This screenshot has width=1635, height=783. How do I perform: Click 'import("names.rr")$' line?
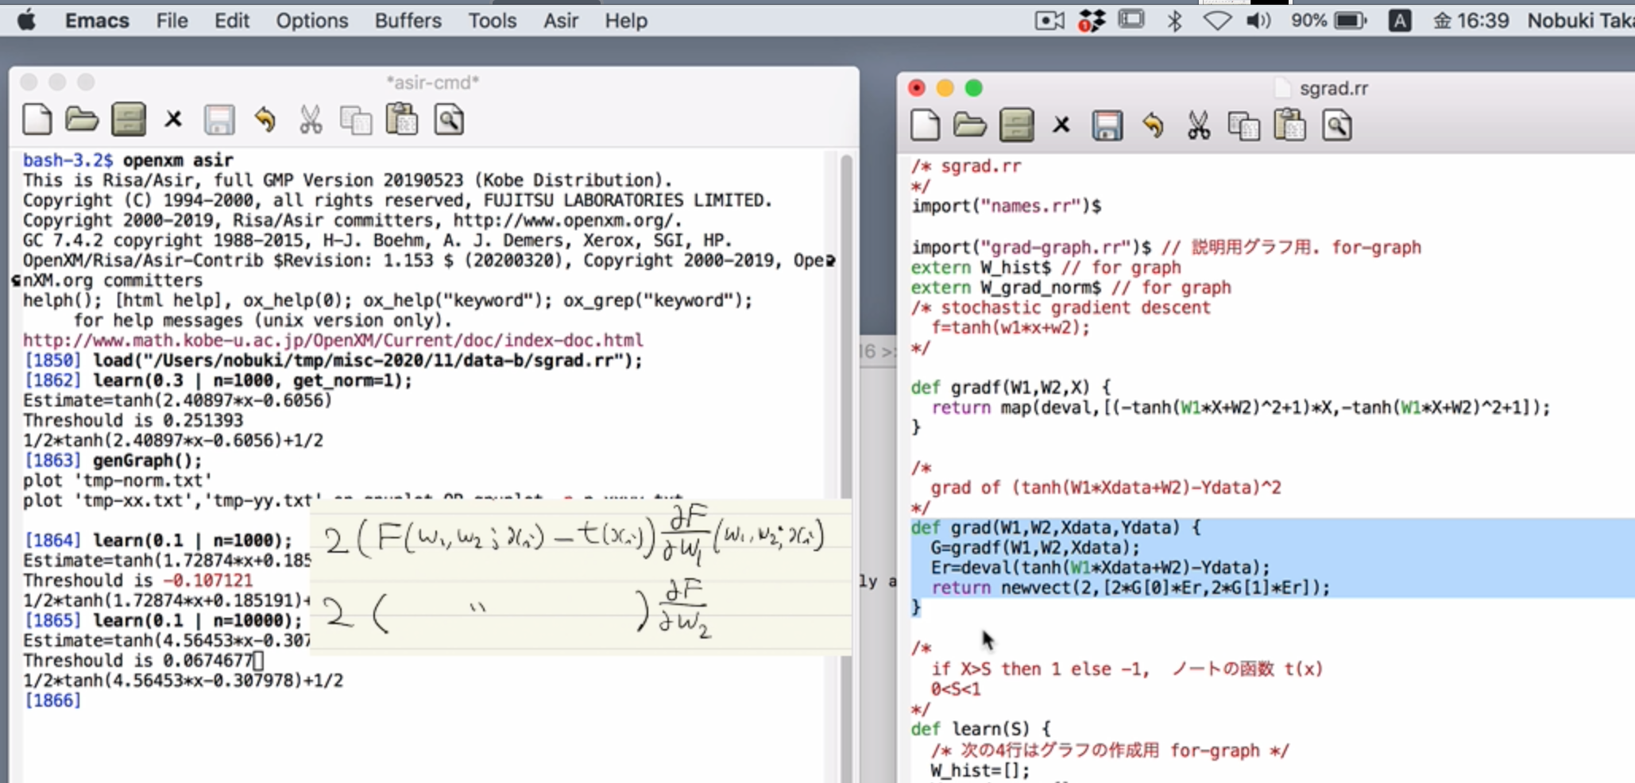click(x=1007, y=206)
